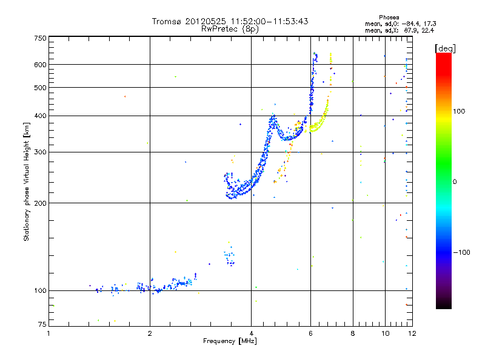Click the 'Frequency [MHz]' x-axis label
The image size is (485, 363).
click(230, 341)
